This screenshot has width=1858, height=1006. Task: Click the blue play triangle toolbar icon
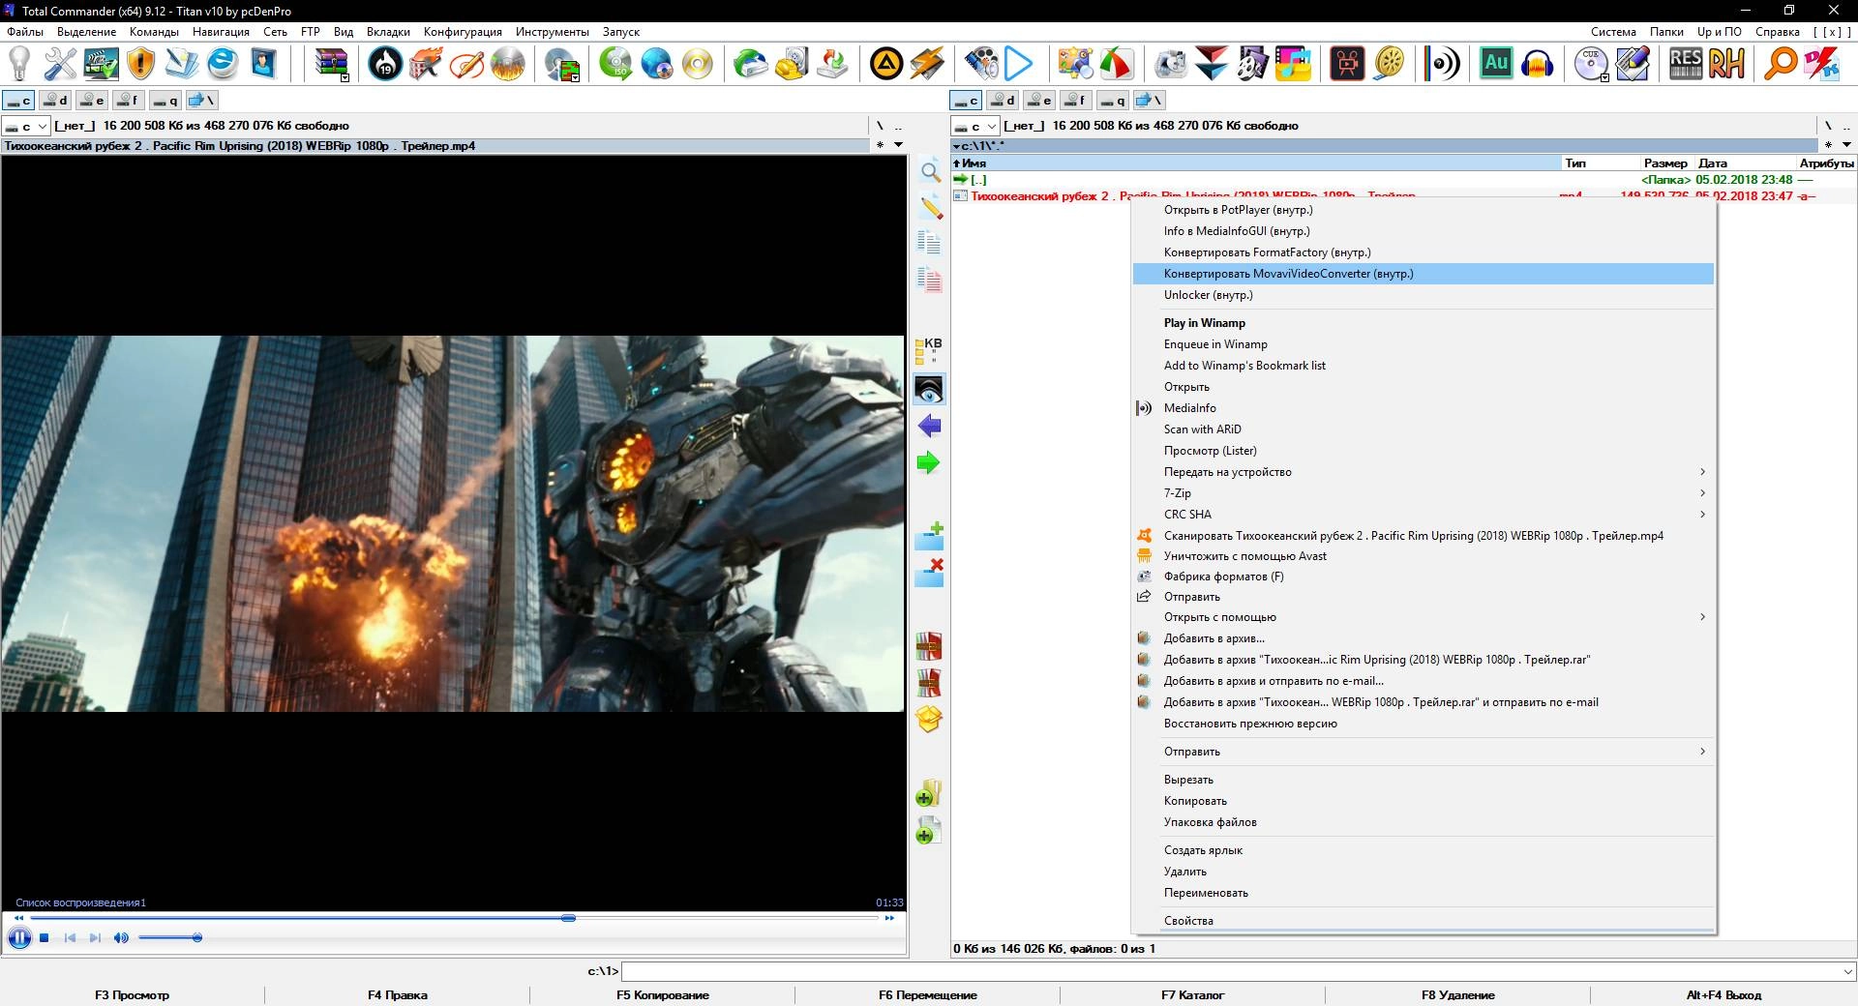(1019, 64)
